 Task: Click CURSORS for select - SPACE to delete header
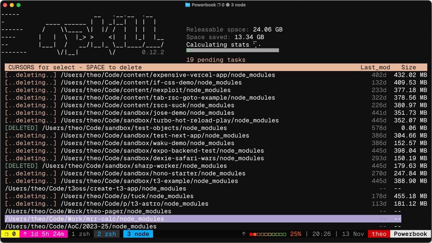click(x=75, y=68)
